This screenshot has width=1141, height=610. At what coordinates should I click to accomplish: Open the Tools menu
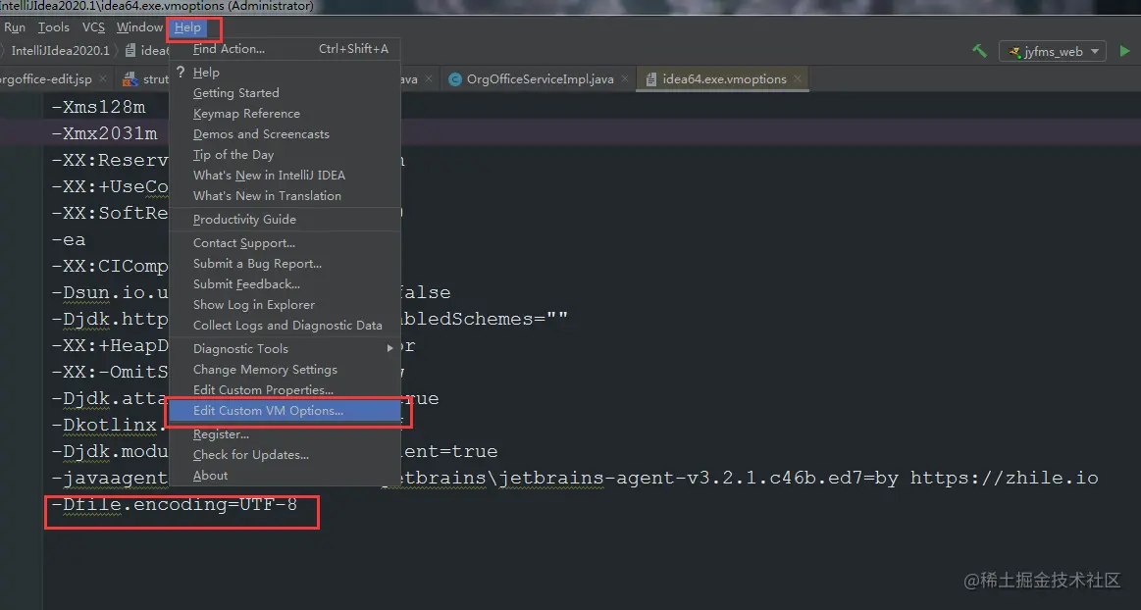[x=54, y=26]
